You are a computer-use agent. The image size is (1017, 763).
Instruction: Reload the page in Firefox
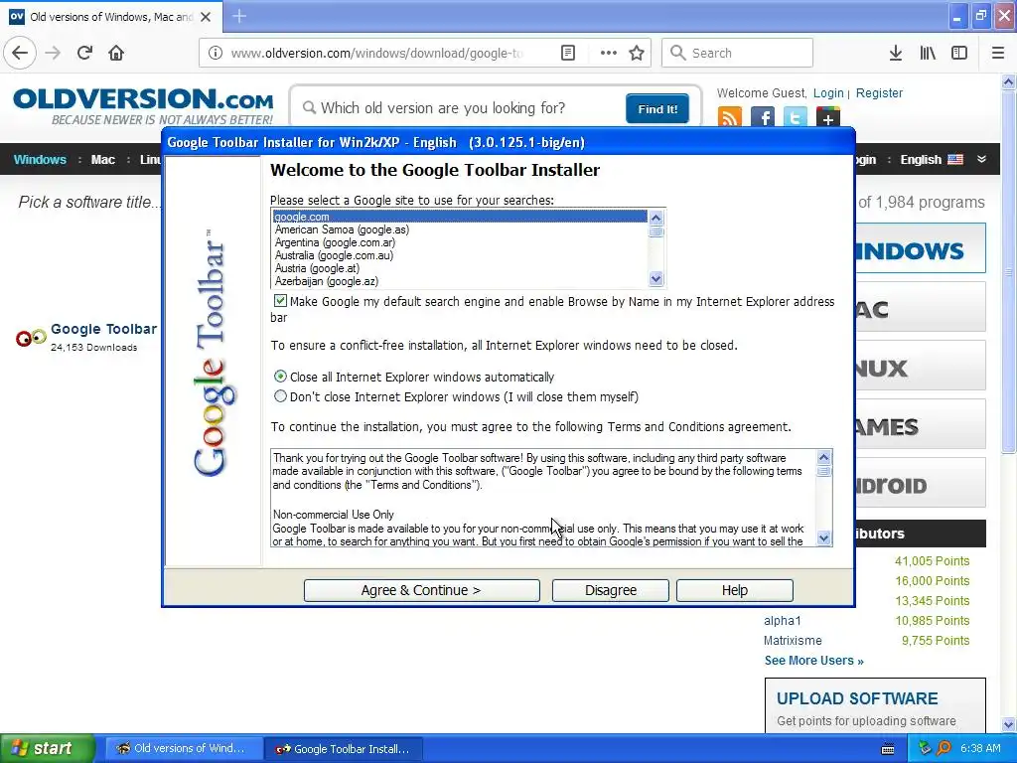tap(85, 53)
